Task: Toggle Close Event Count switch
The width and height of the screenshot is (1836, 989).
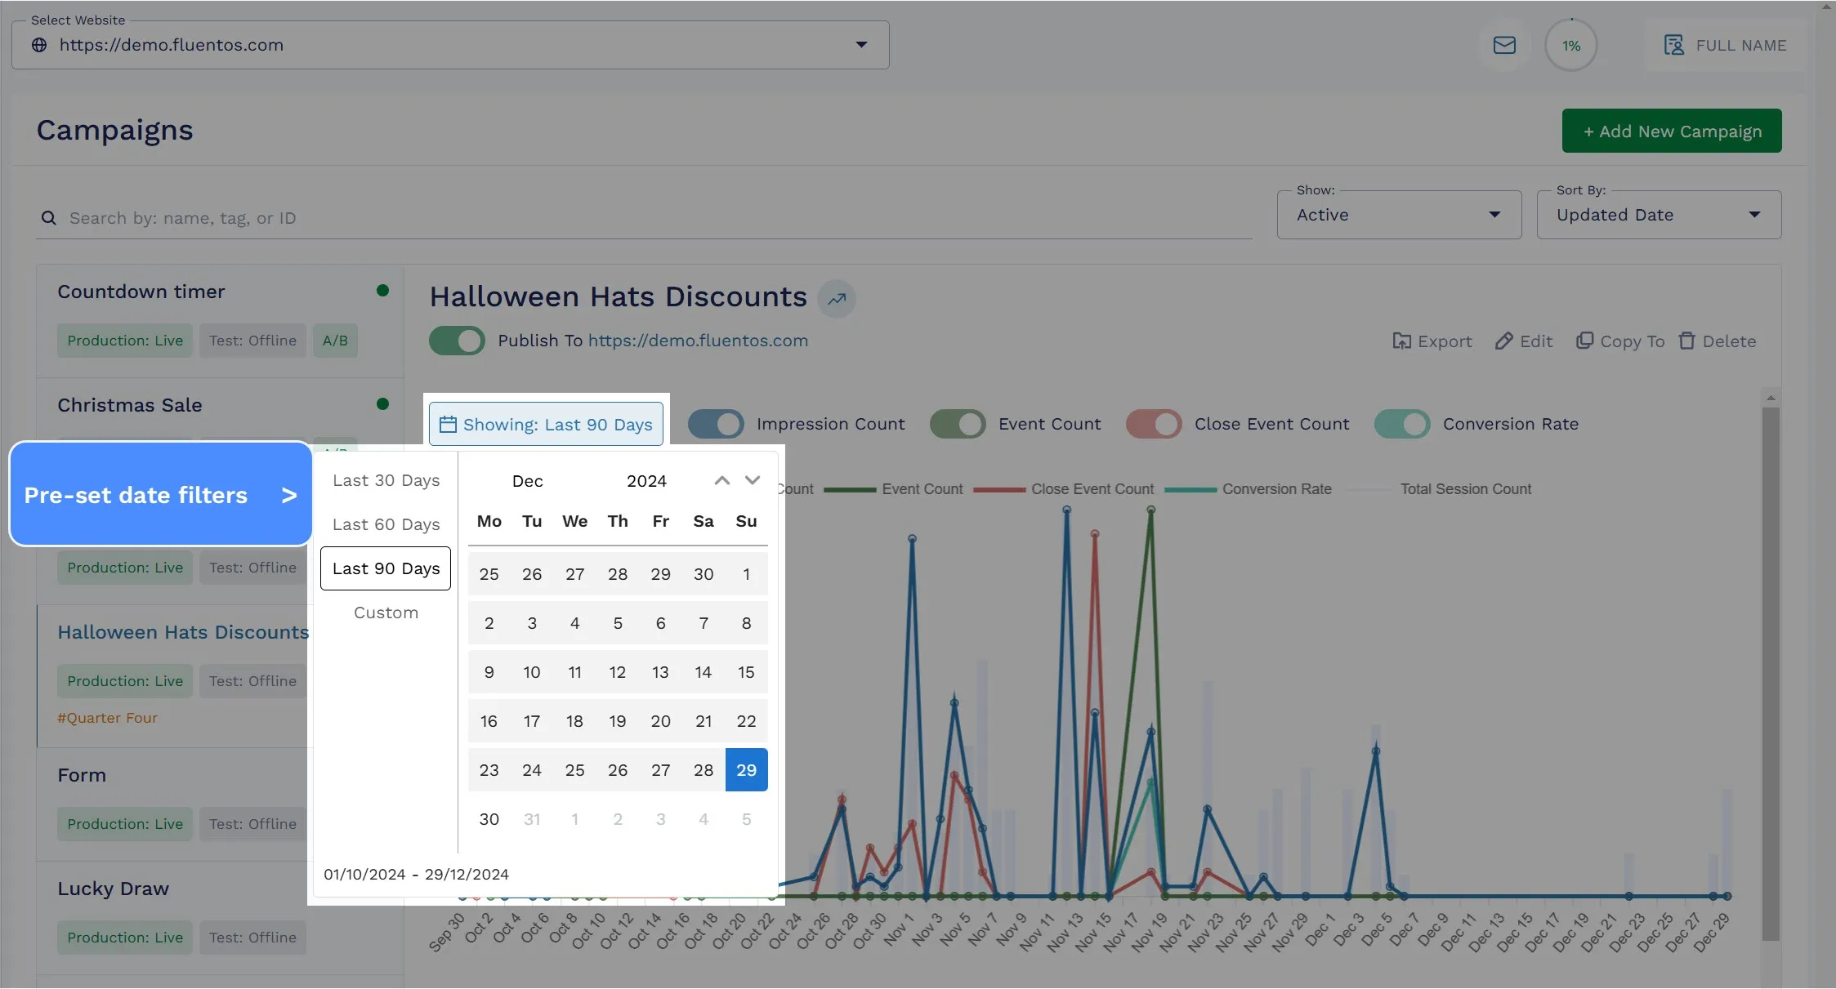Action: pyautogui.click(x=1154, y=424)
